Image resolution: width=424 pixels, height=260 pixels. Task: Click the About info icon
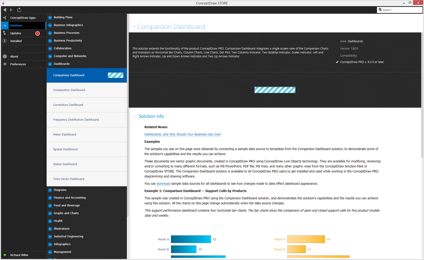[x=5, y=56]
